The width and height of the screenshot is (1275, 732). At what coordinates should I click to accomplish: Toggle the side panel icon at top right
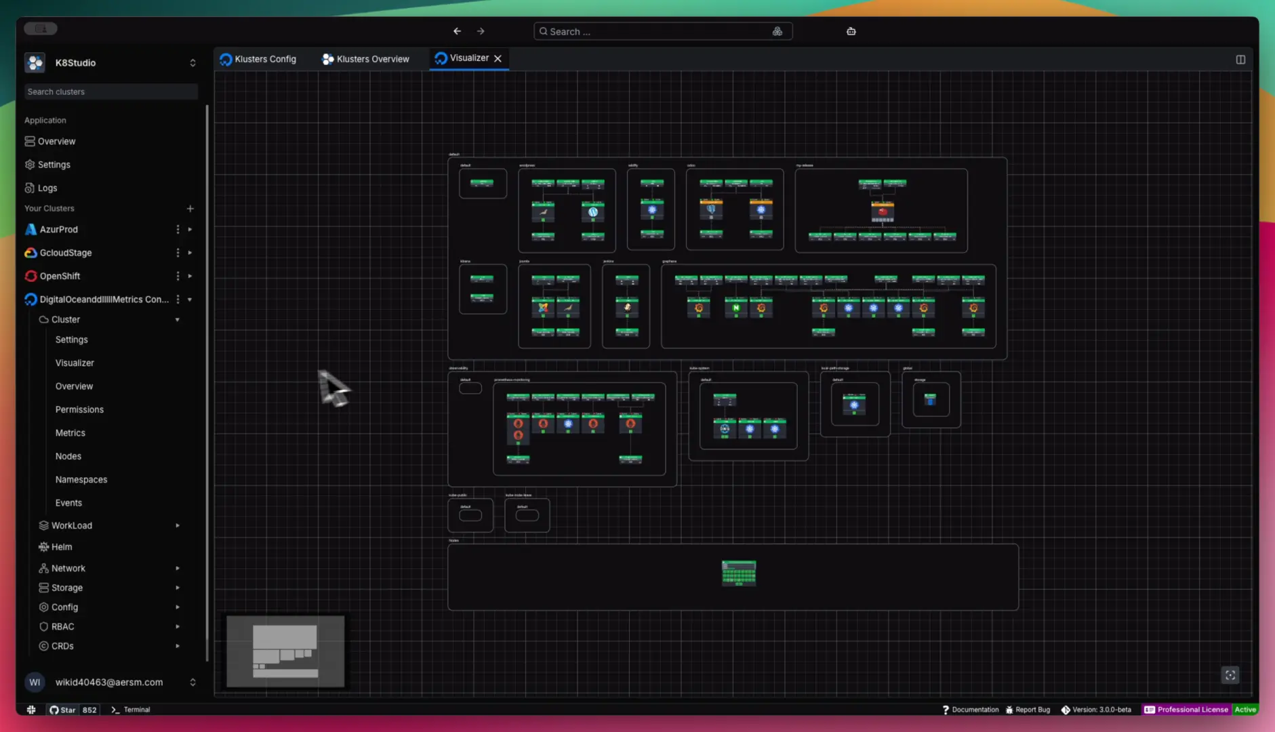[1241, 60]
